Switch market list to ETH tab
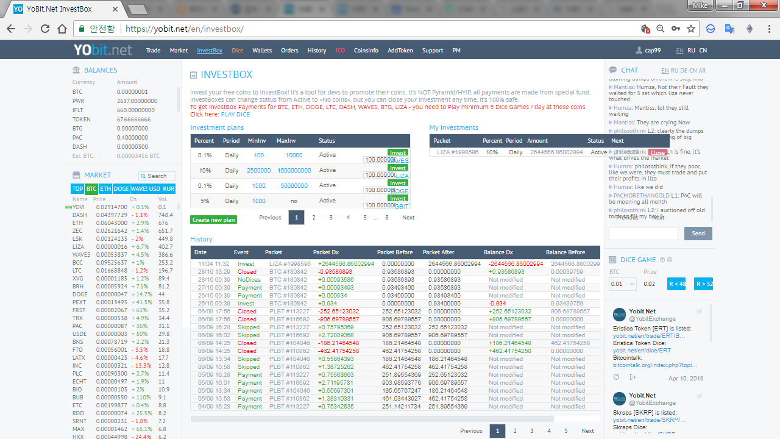The height and width of the screenshot is (439, 780). pyautogui.click(x=105, y=189)
